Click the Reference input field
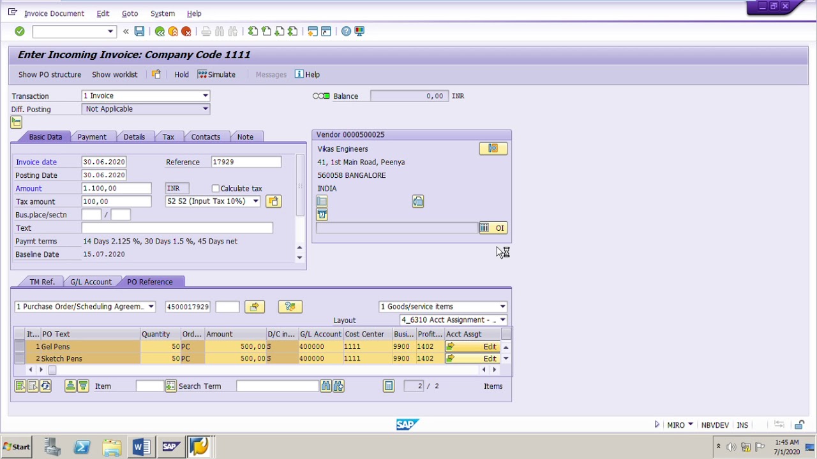817x459 pixels. (x=246, y=162)
